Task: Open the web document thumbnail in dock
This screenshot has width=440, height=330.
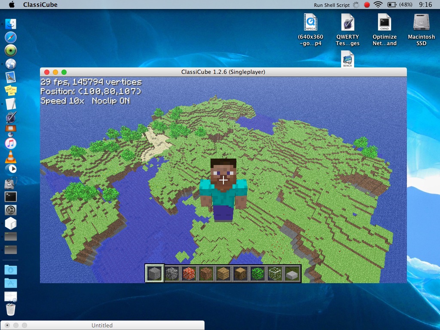Action: click(11, 296)
